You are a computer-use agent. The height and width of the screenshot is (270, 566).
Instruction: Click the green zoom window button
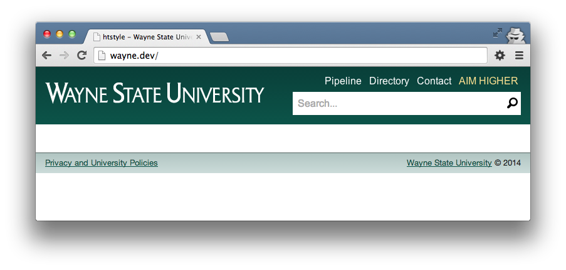[72, 34]
